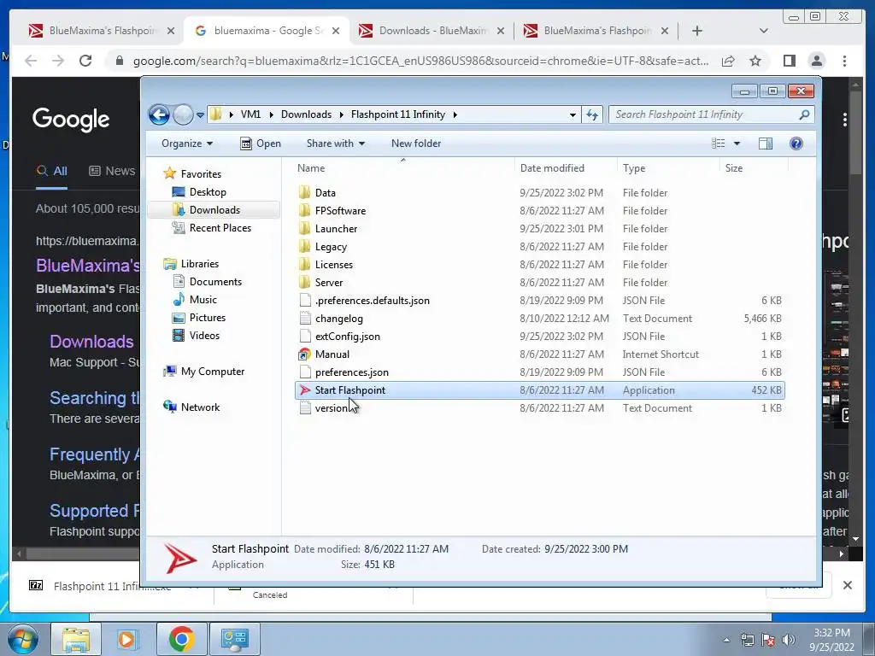The width and height of the screenshot is (875, 656).
Task: Open Explorer help icon
Action: 796,143
